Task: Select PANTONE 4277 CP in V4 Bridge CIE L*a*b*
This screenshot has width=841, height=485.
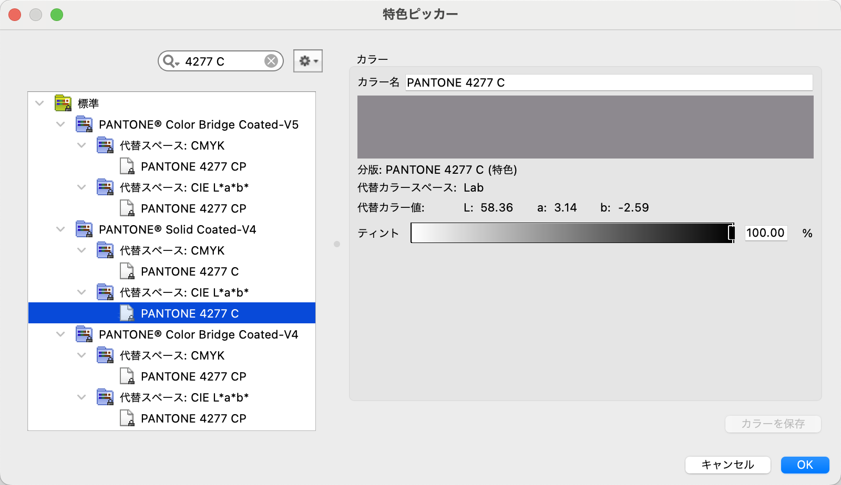Action: tap(193, 418)
